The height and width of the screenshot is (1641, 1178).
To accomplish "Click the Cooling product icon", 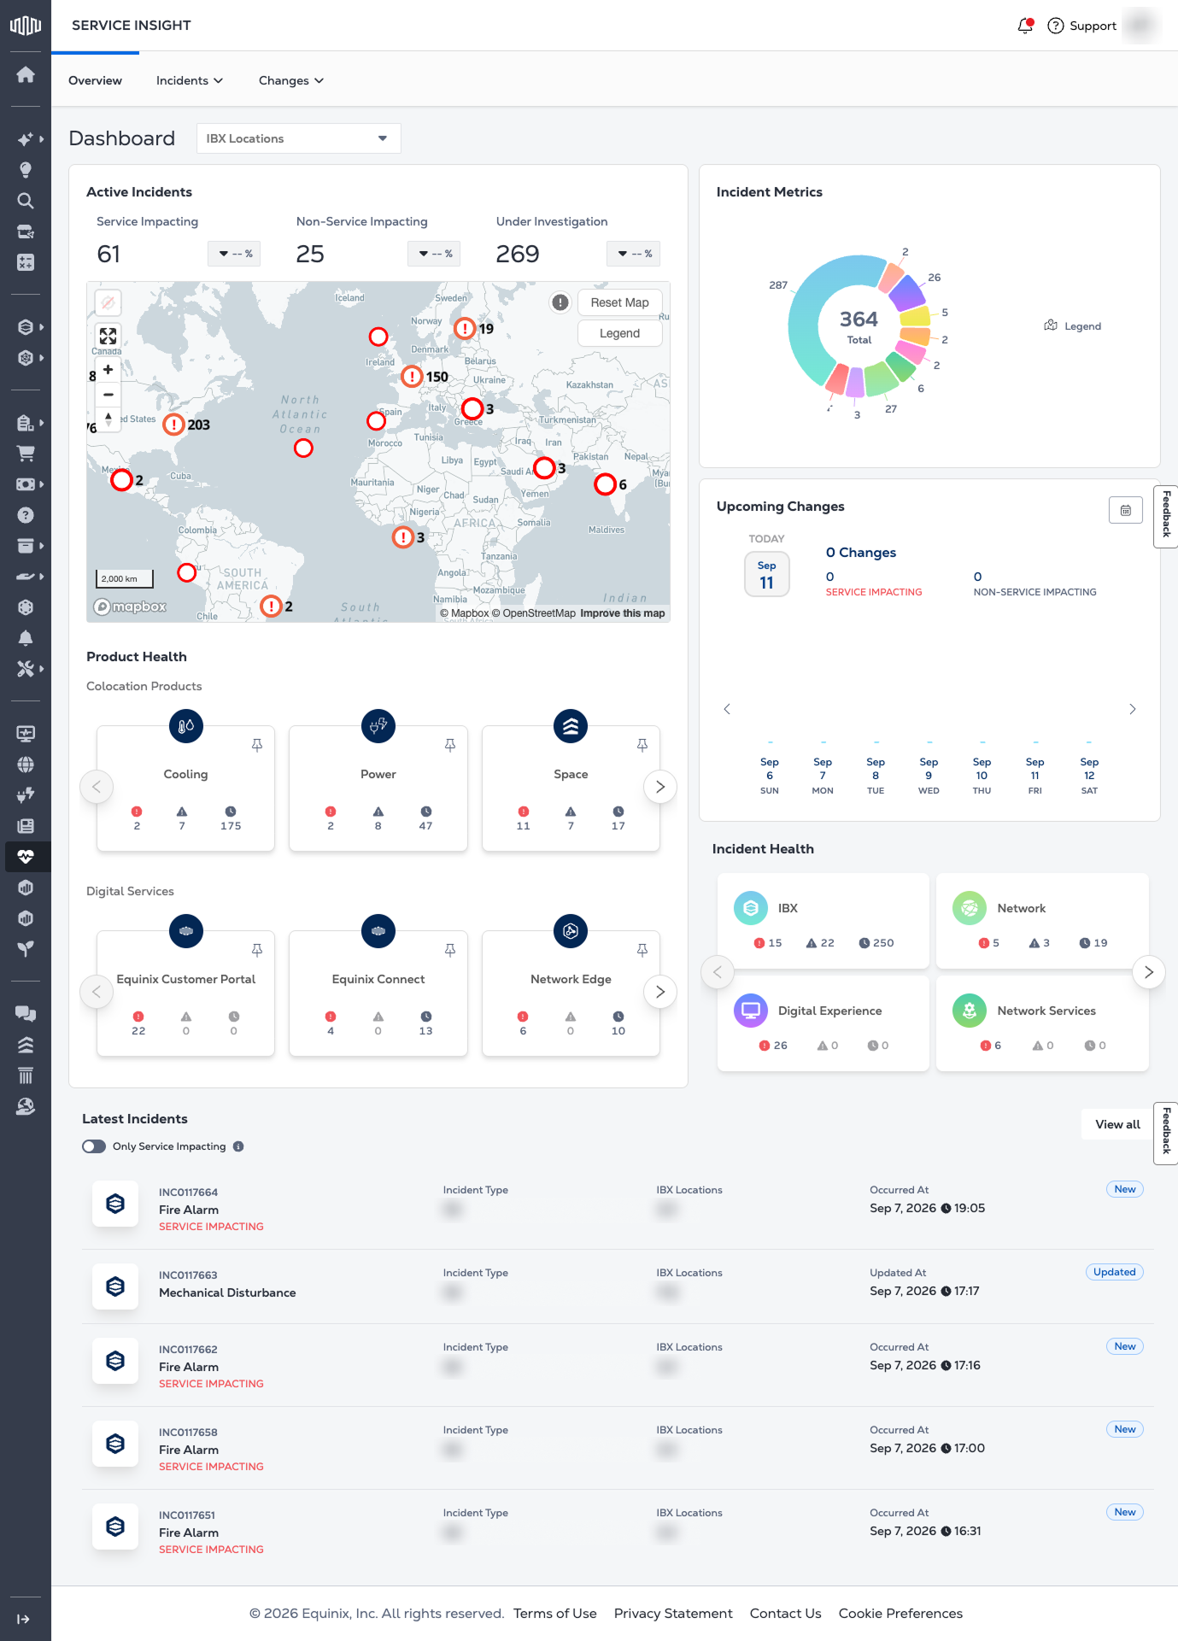I will coord(186,726).
